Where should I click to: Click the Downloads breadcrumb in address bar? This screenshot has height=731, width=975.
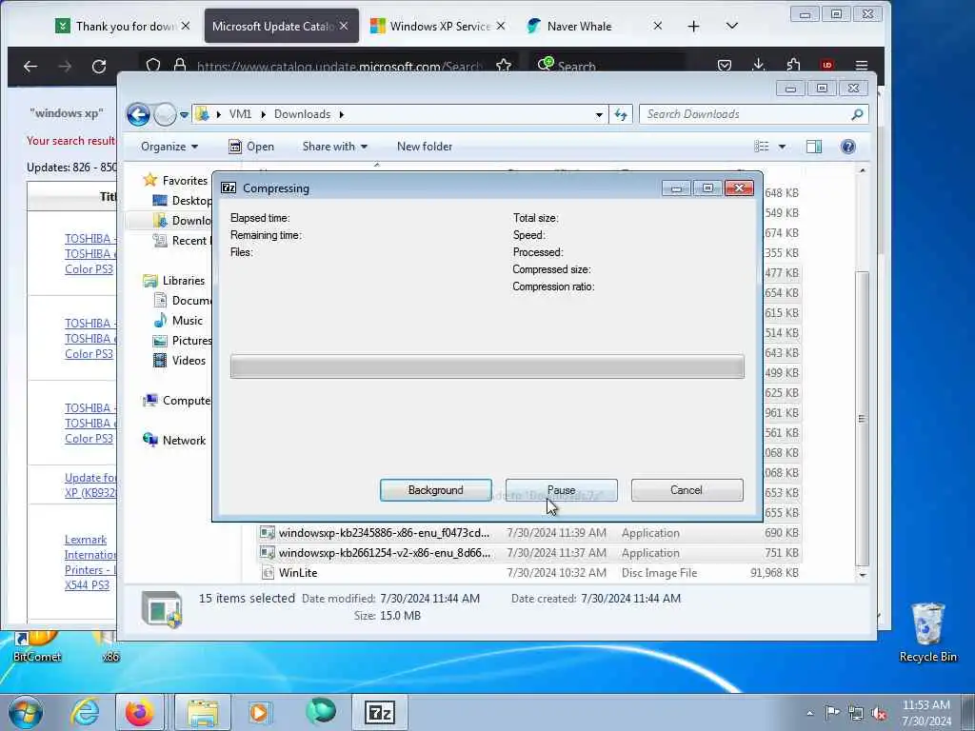click(x=302, y=114)
